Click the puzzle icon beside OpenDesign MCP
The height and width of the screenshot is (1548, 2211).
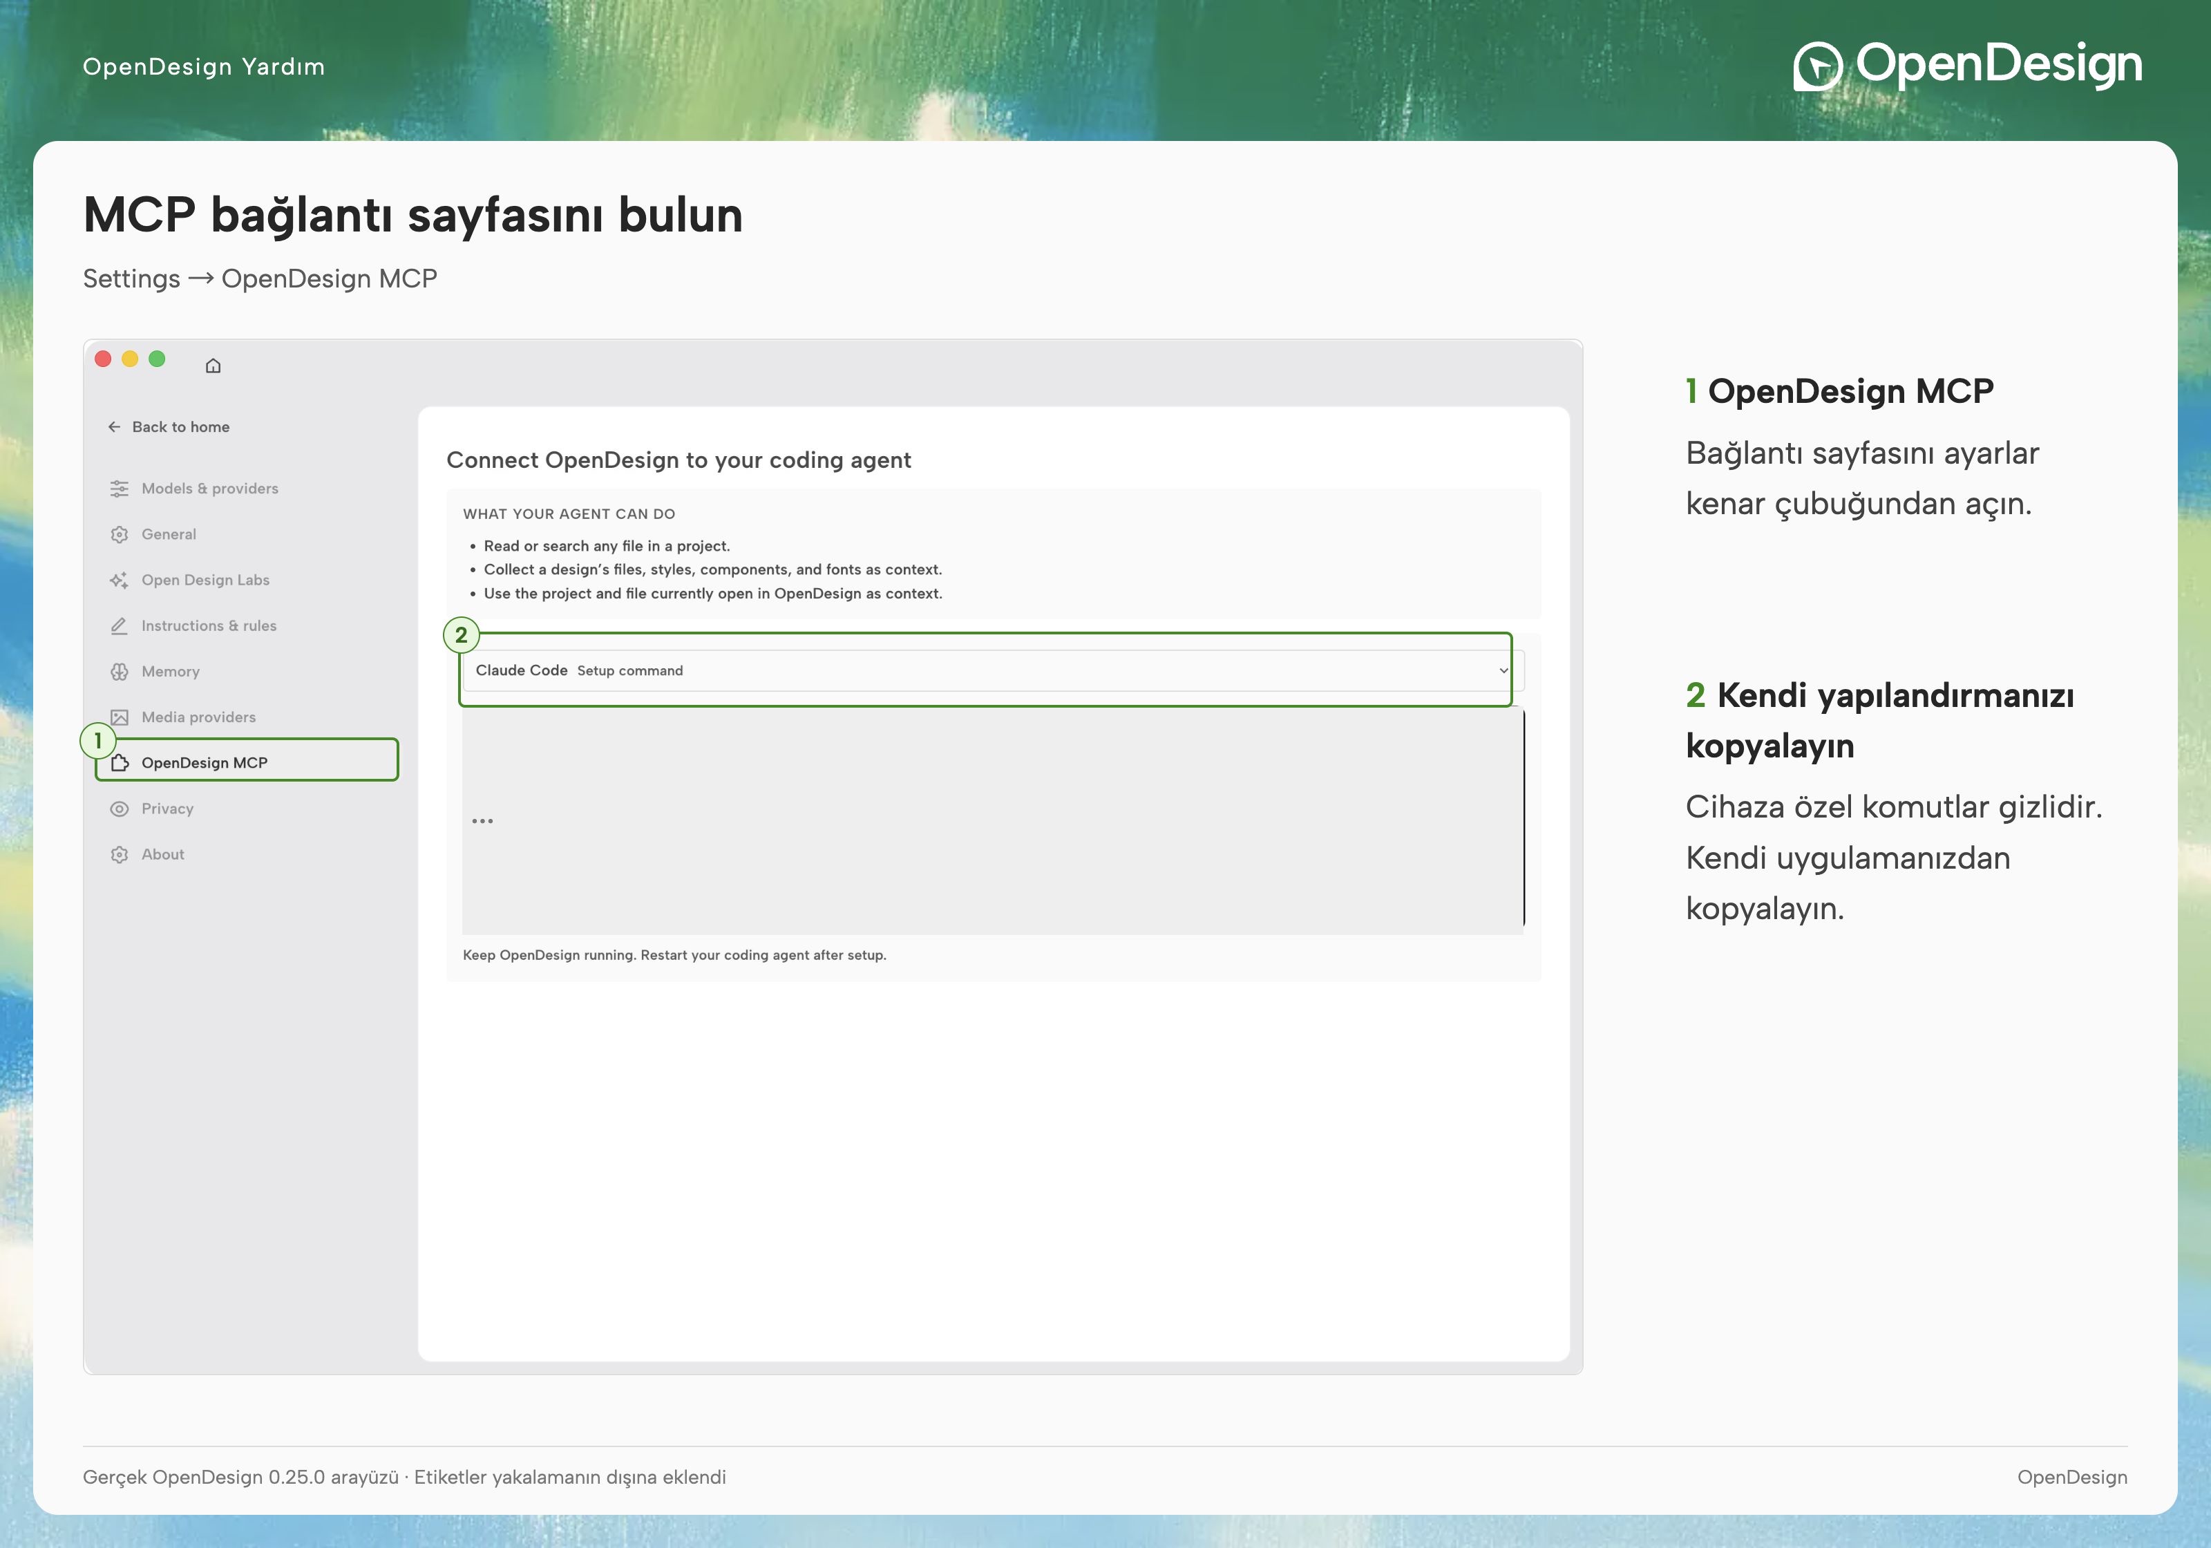(x=120, y=763)
